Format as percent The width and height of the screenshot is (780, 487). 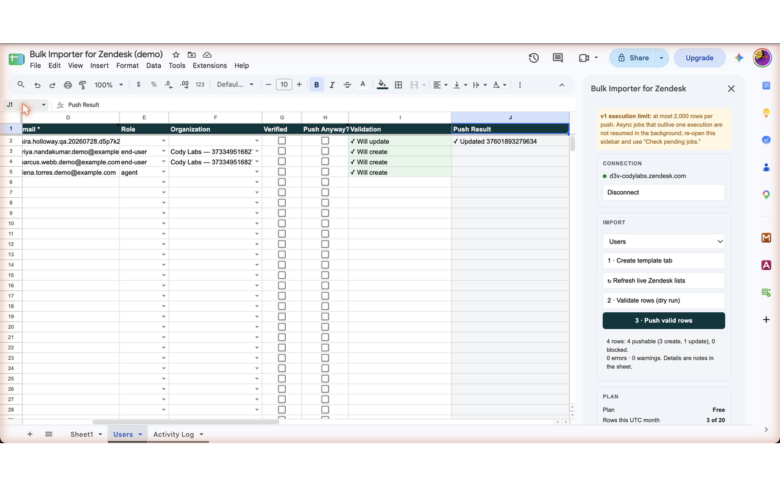click(154, 85)
